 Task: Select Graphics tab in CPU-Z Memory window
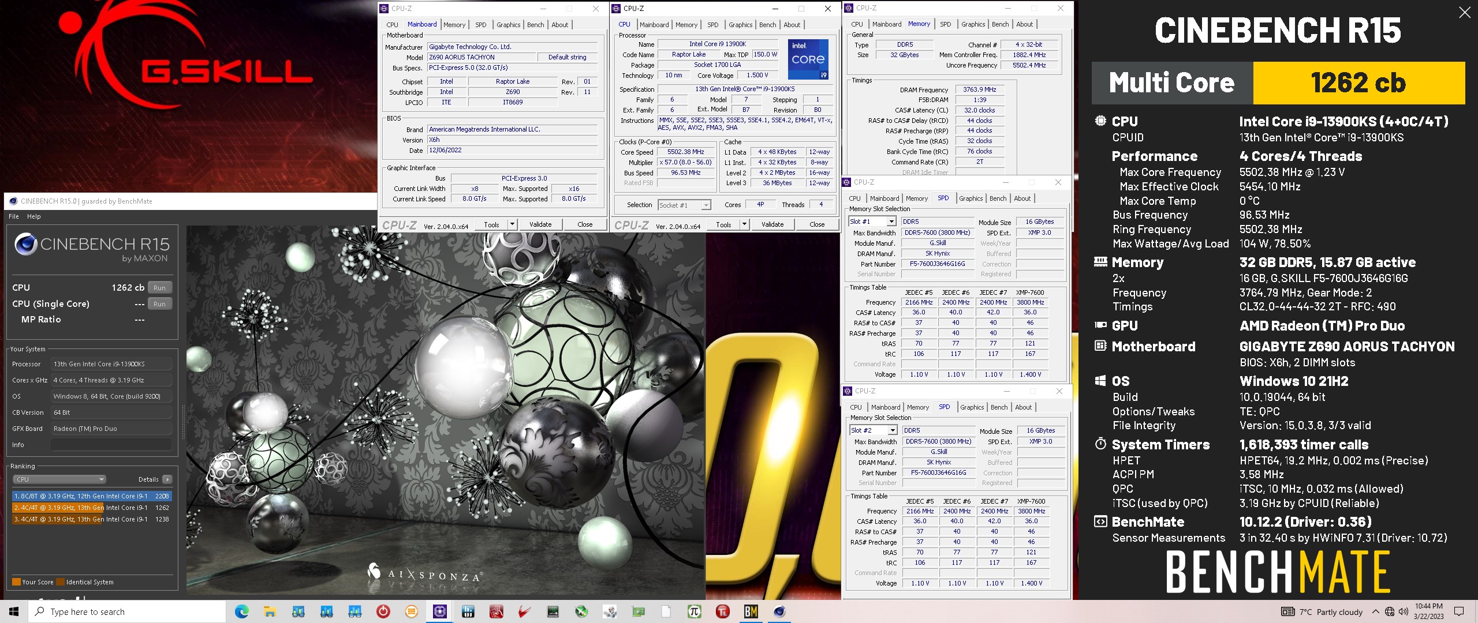[x=973, y=24]
